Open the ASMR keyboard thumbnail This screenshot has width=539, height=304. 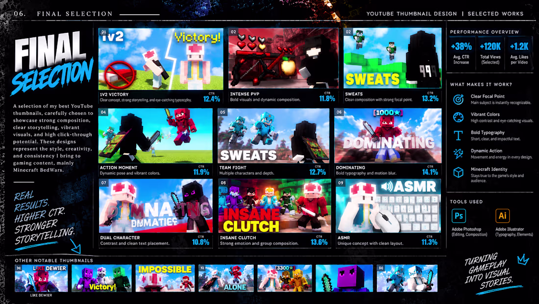pos(388,206)
